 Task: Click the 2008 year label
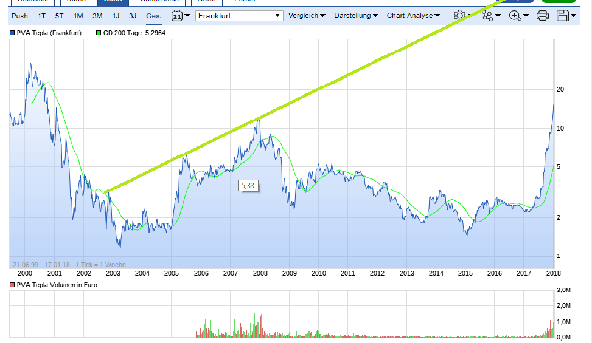(260, 273)
